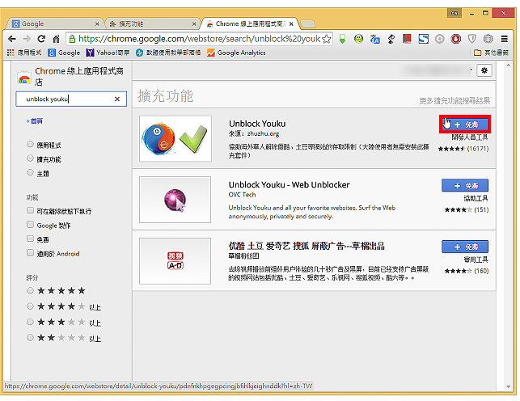Open the settings gear in the web store
Viewport: 520px width, 401px height.
pyautogui.click(x=484, y=70)
